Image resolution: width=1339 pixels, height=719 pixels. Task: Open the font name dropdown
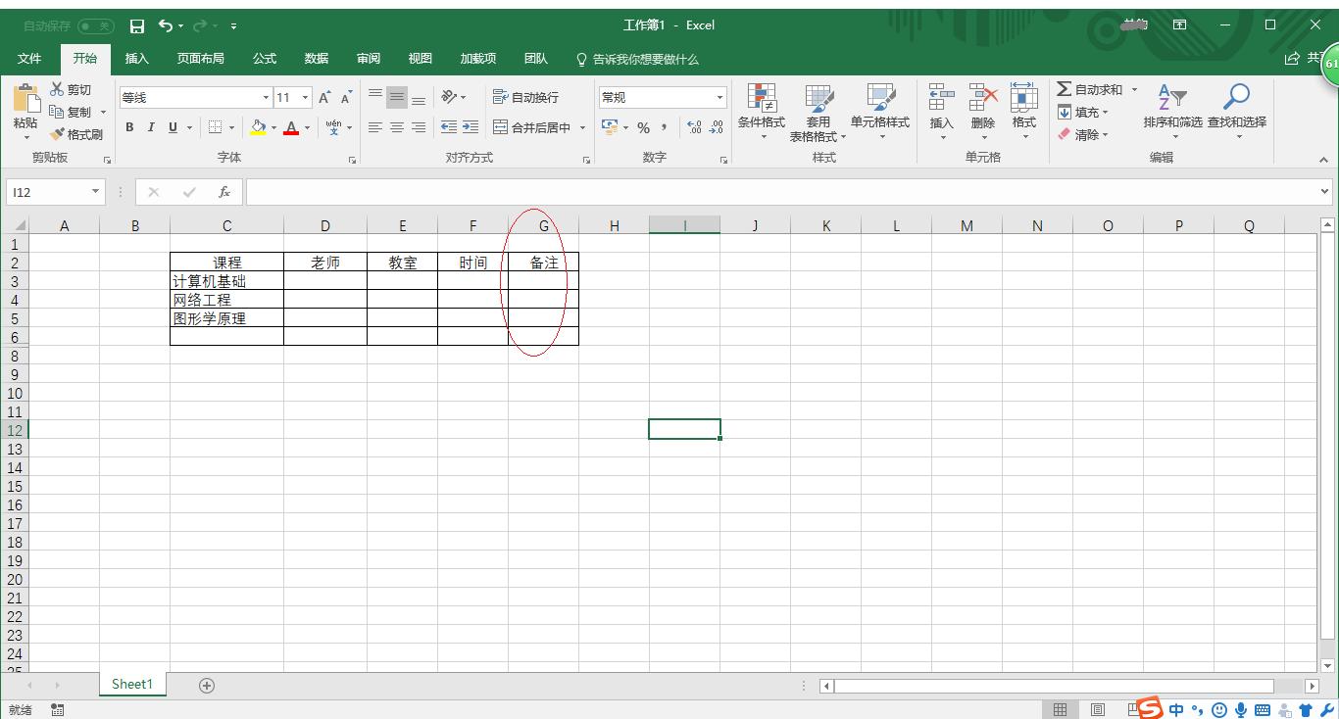(265, 97)
